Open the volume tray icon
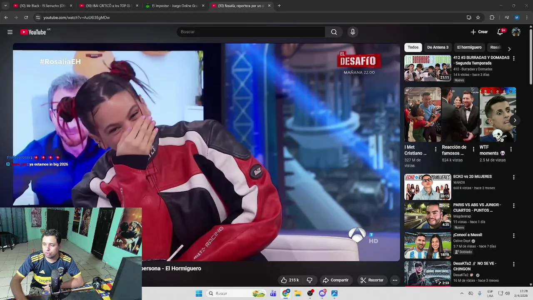 click(x=507, y=293)
